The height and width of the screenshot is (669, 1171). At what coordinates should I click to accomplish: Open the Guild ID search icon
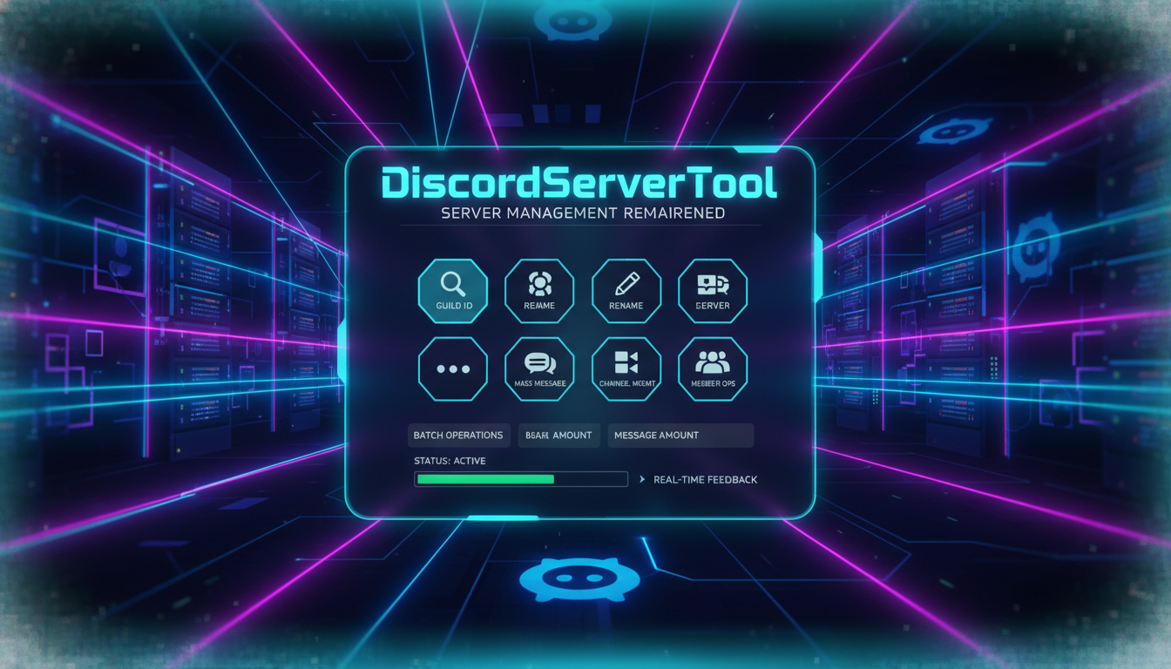(x=453, y=291)
